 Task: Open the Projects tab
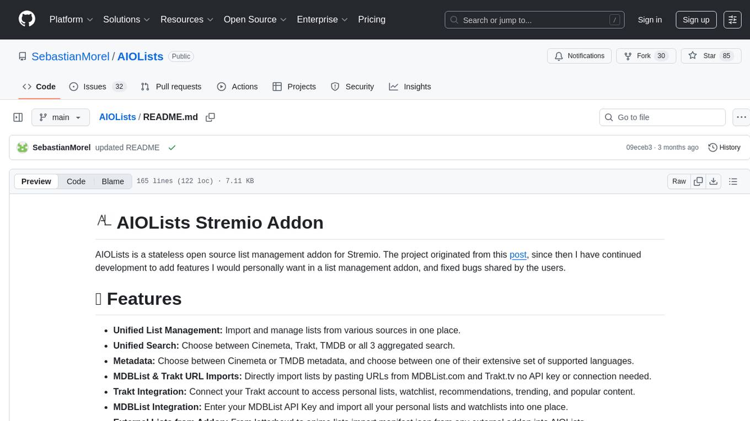coord(294,87)
